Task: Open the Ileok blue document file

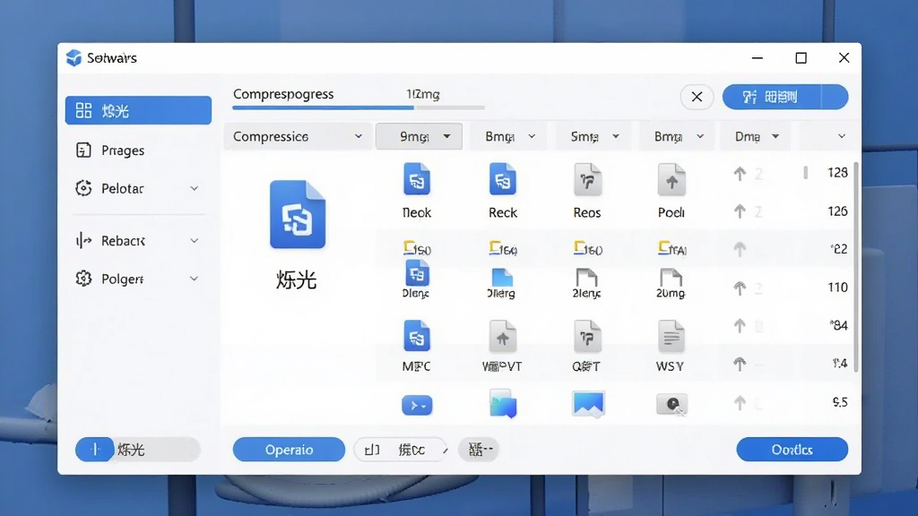Action: tap(417, 179)
